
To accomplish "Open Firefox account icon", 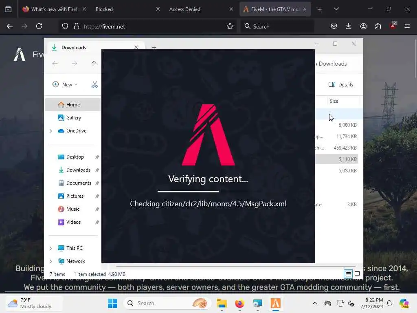I will [x=363, y=26].
